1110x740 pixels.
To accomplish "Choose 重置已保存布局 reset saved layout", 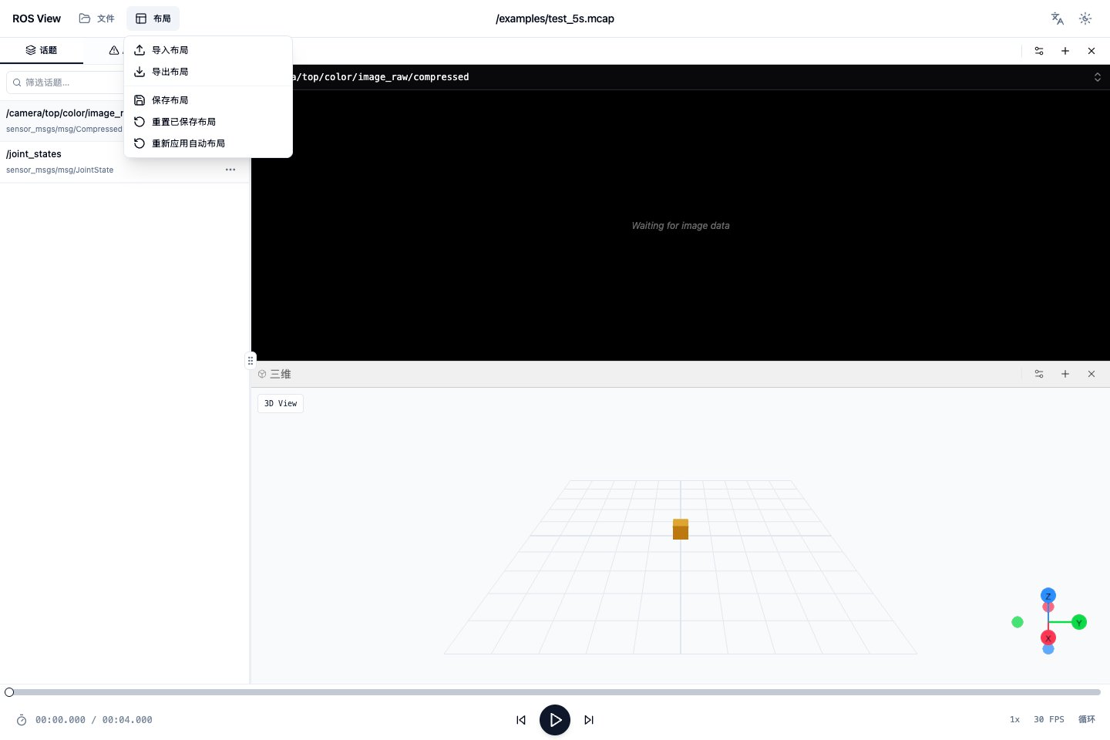I will 208,122.
